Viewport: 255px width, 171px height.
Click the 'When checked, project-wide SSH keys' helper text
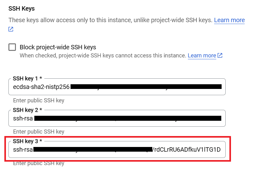tap(103, 56)
